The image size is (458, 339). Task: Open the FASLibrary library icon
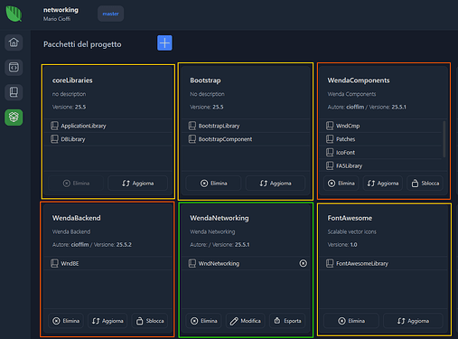click(x=330, y=165)
